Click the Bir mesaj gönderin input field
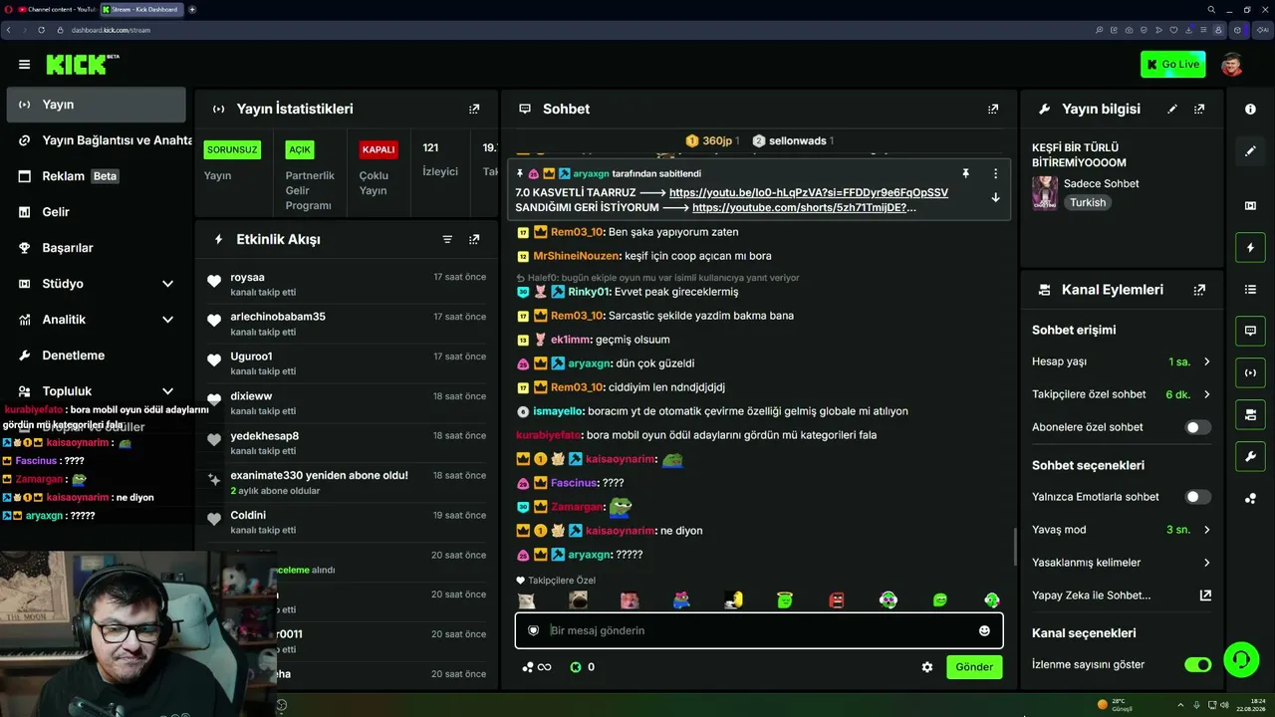 click(x=757, y=630)
